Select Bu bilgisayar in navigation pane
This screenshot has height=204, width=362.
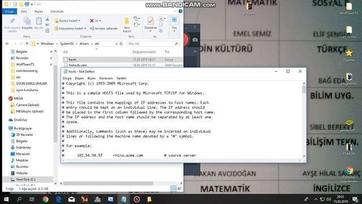[x=23, y=129]
